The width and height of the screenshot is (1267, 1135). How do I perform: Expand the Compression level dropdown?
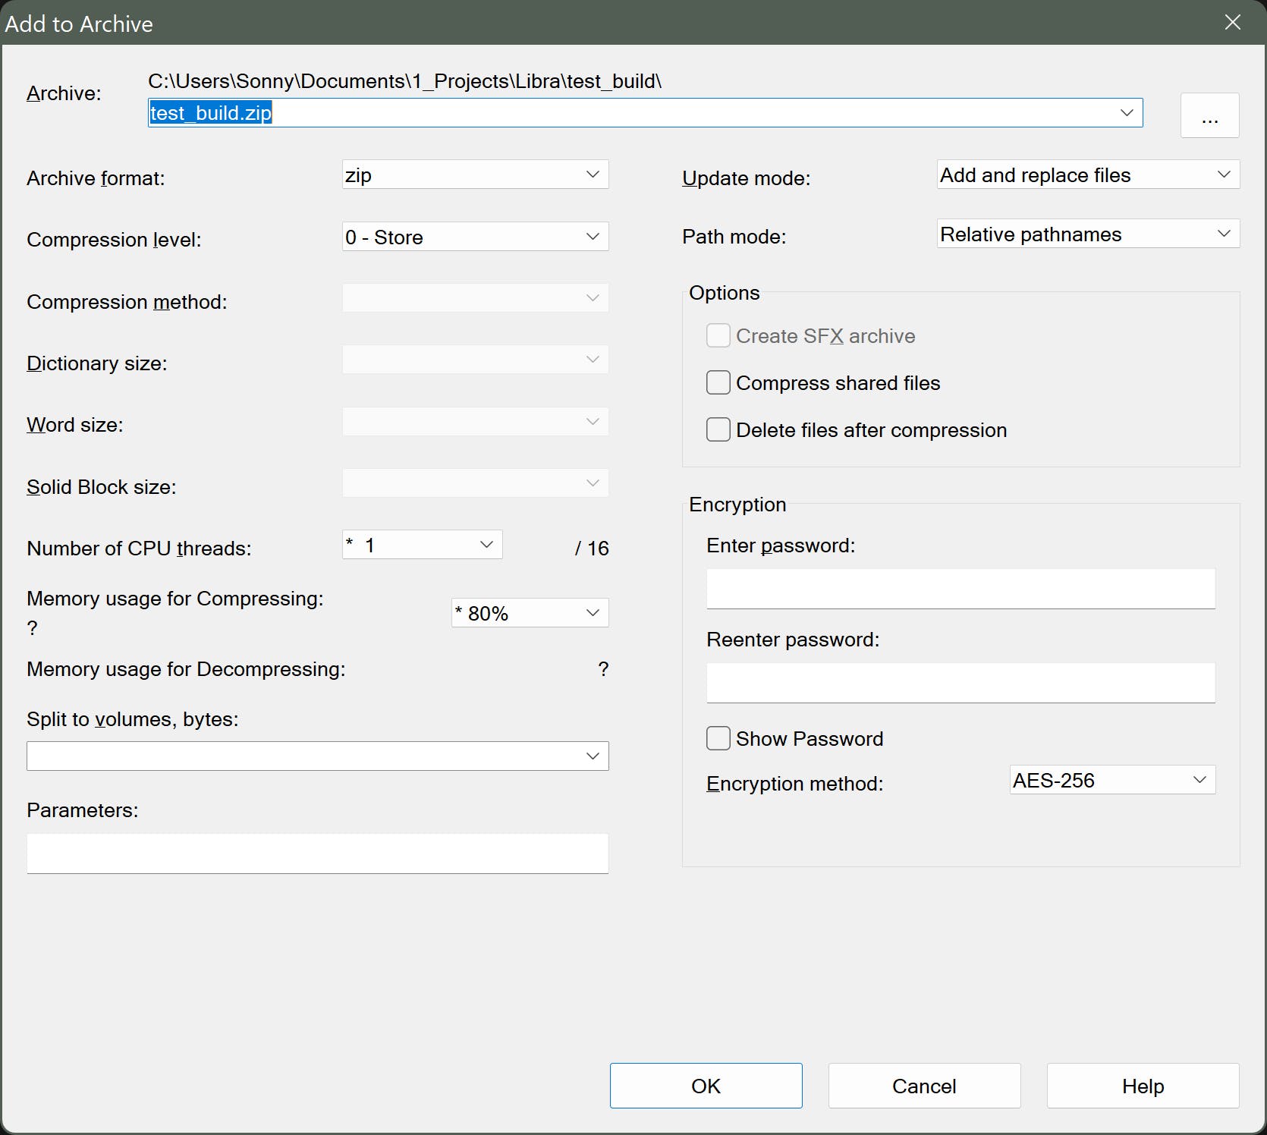click(475, 237)
